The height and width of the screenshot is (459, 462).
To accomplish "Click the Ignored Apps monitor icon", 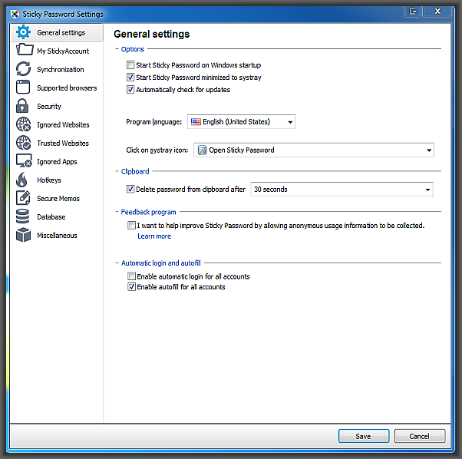I will [x=24, y=160].
